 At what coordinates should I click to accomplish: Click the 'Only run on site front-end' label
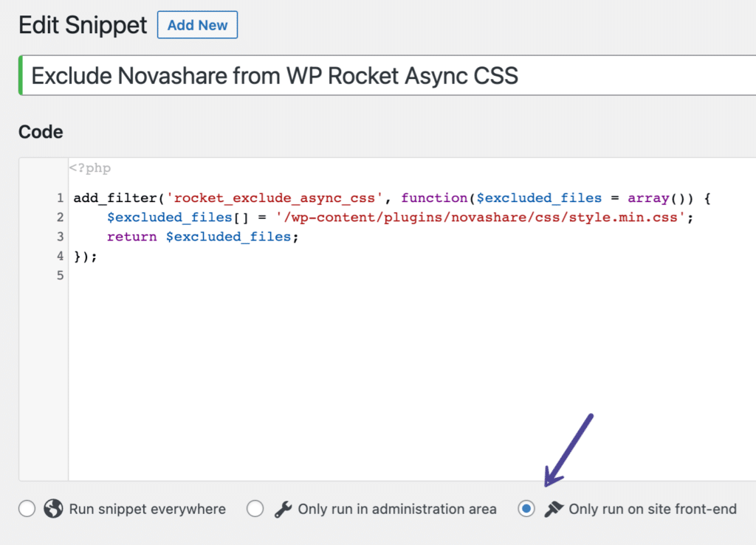tap(653, 509)
